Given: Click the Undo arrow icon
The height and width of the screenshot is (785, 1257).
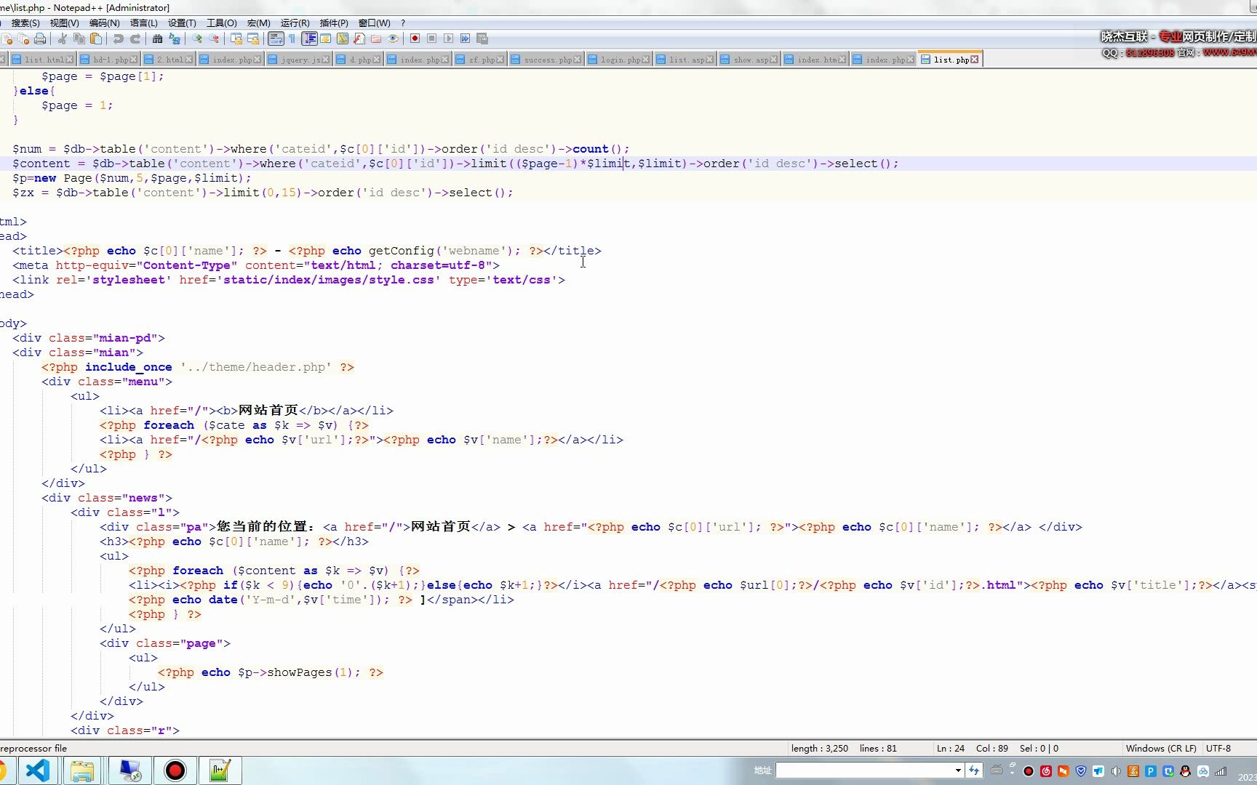Looking at the screenshot, I should (x=118, y=39).
